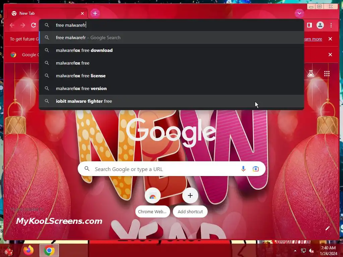The width and height of the screenshot is (343, 257).
Task: Toggle the Chrome side panel icon
Action: (x=309, y=25)
